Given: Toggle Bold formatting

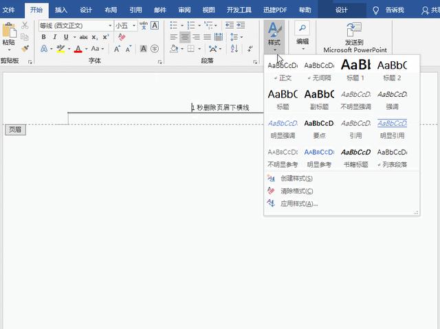Looking at the screenshot, I should point(43,37).
